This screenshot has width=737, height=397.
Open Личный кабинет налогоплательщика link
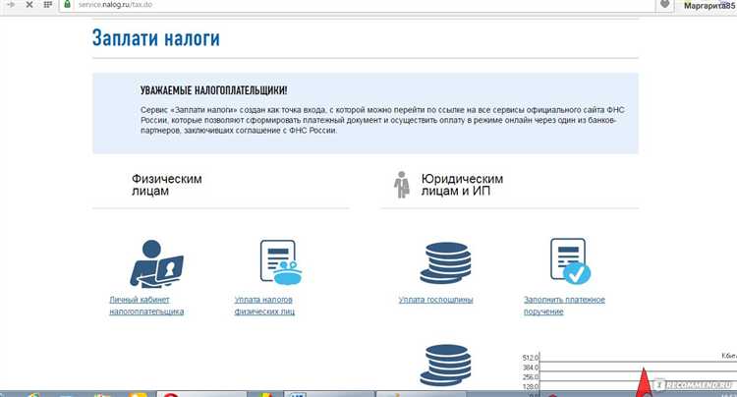coord(146,305)
